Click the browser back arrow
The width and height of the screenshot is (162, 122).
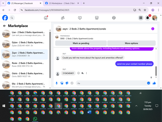(4, 10)
